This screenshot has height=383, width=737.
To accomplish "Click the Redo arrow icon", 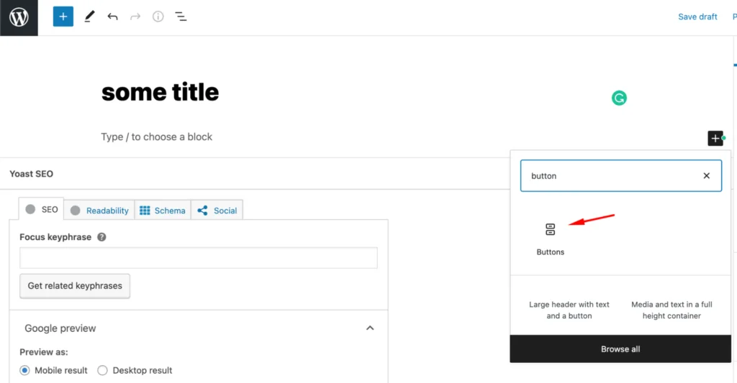I will (x=135, y=17).
